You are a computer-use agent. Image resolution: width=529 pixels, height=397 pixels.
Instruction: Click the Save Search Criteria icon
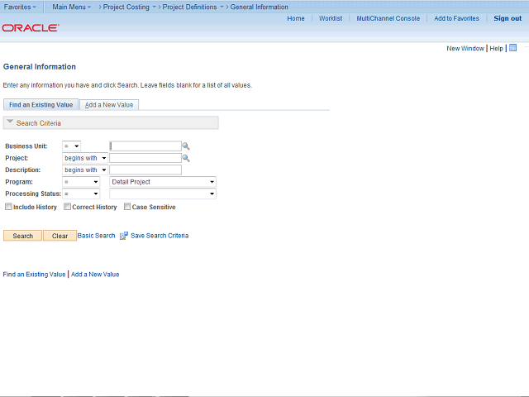[x=124, y=236]
